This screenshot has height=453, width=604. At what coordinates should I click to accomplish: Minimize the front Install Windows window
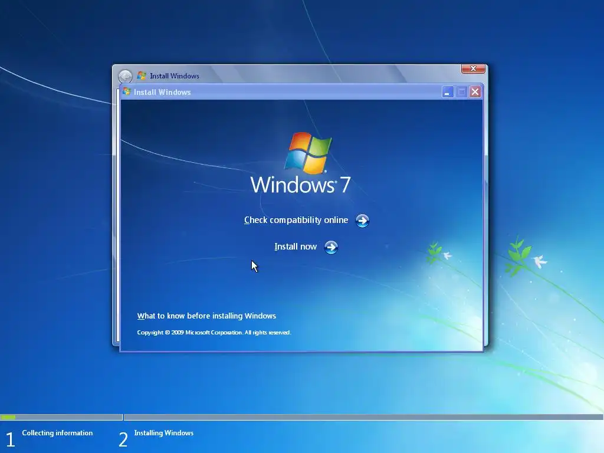[447, 92]
